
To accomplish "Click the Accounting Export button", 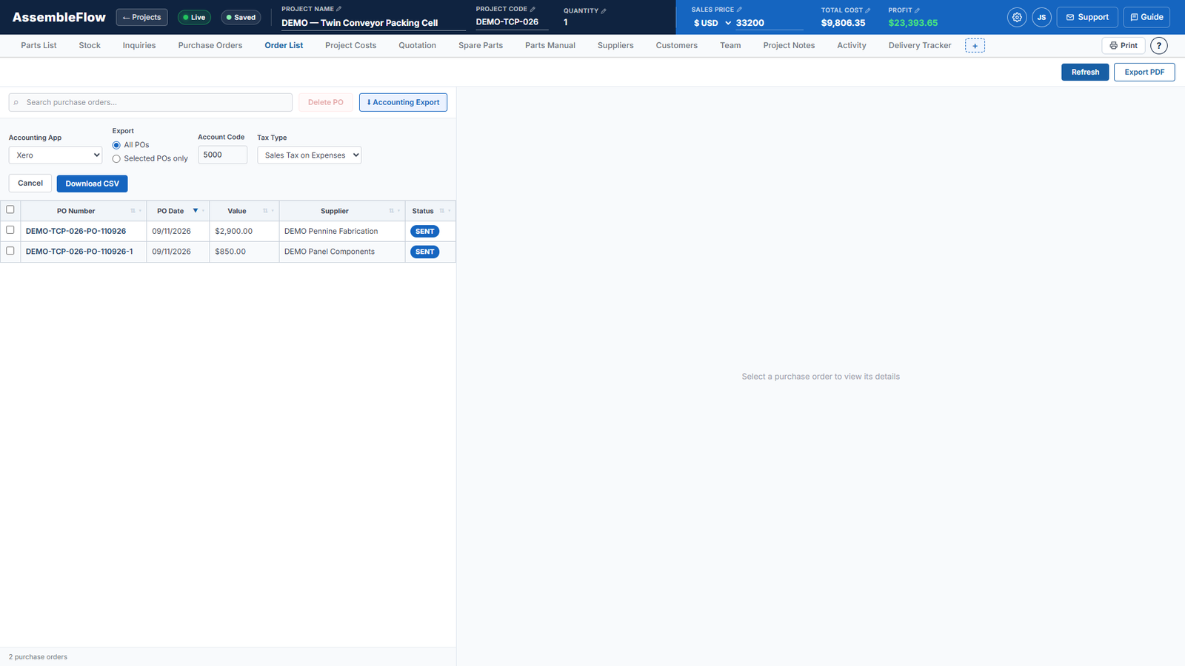I will [403, 102].
